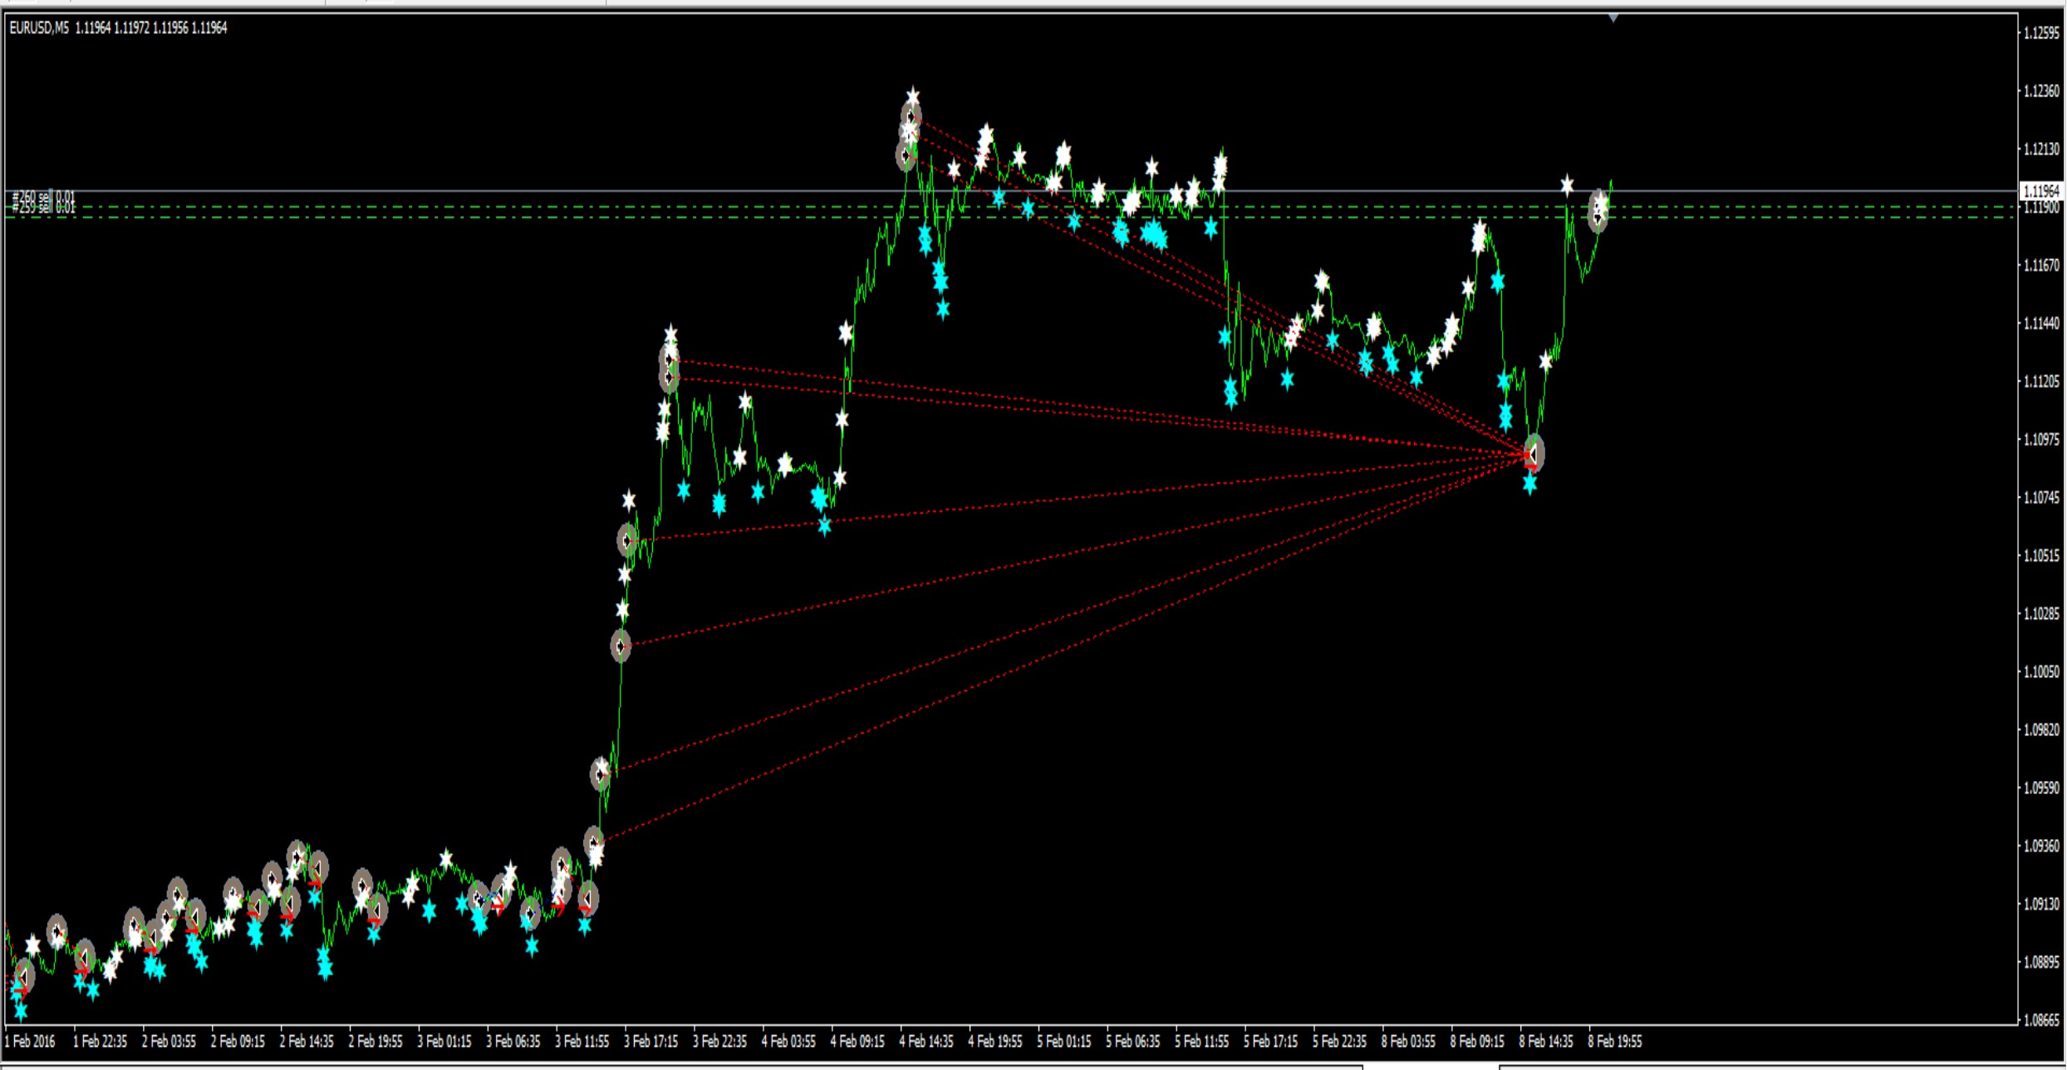Click time axis label 3 Feb 22:35
This screenshot has height=1070, width=2067.
720,1042
